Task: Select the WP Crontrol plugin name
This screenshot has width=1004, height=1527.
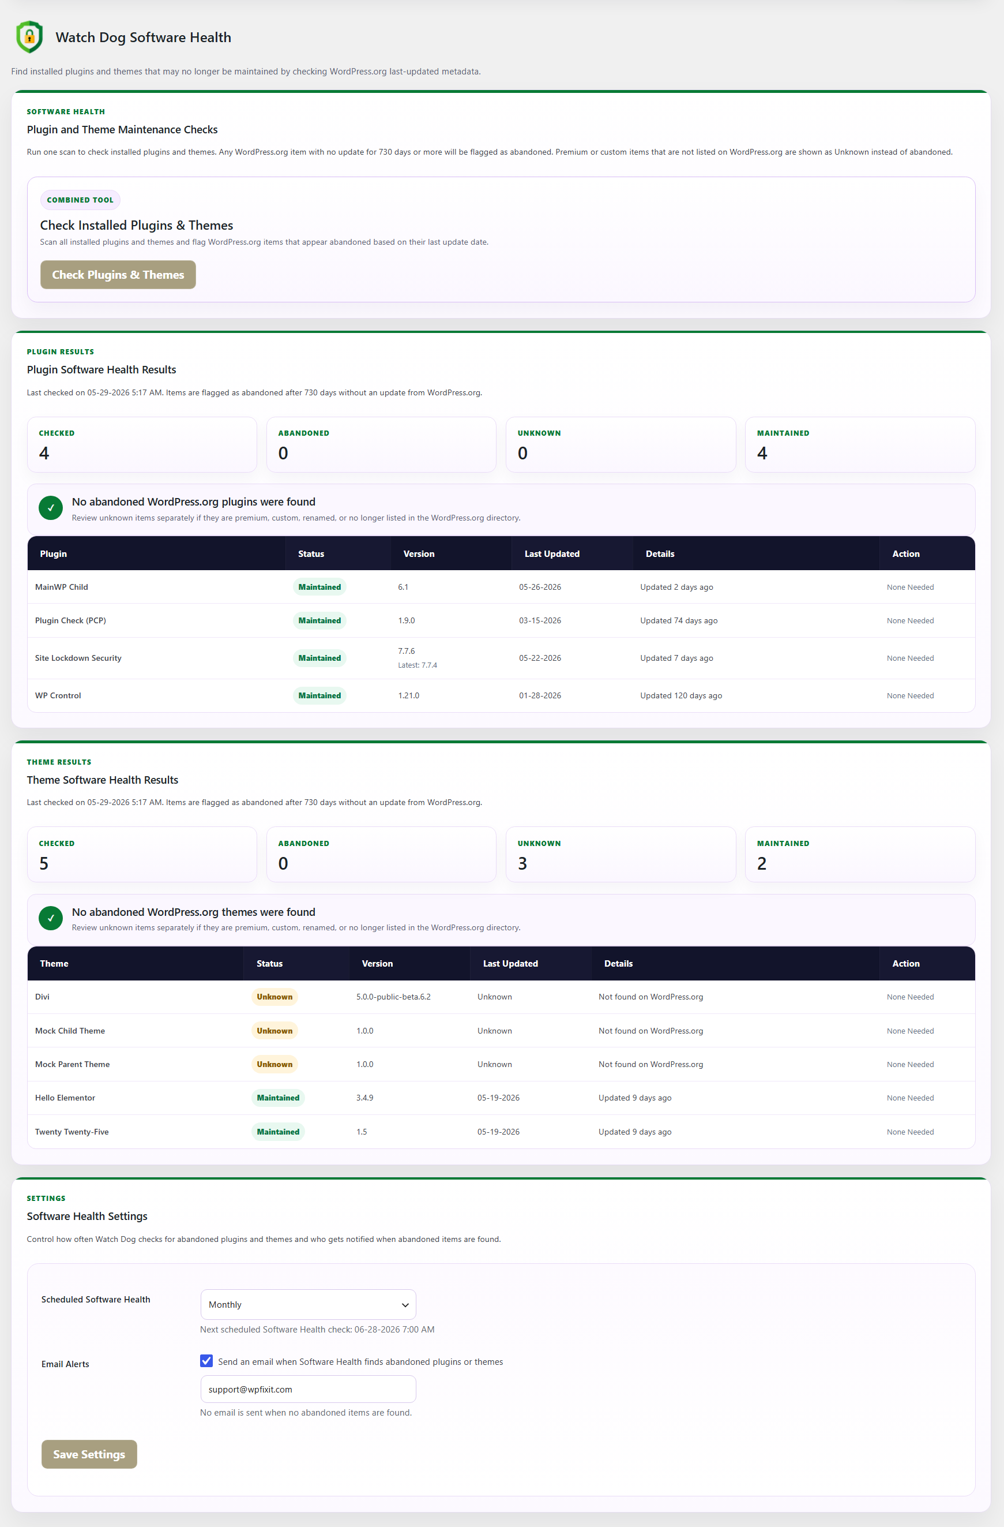Action: [58, 695]
